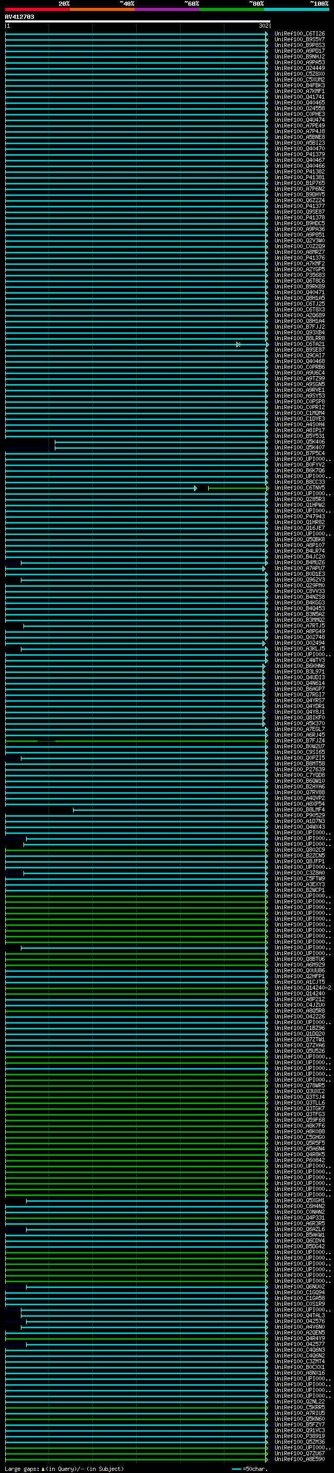Select the UniRef100_A8P107 label
The height and width of the screenshot is (1473, 334).
pyautogui.click(x=300, y=545)
